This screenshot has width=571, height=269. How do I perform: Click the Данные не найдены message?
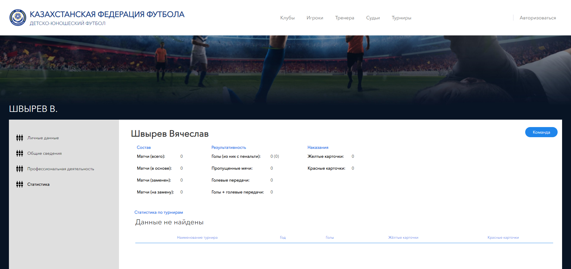(x=169, y=222)
